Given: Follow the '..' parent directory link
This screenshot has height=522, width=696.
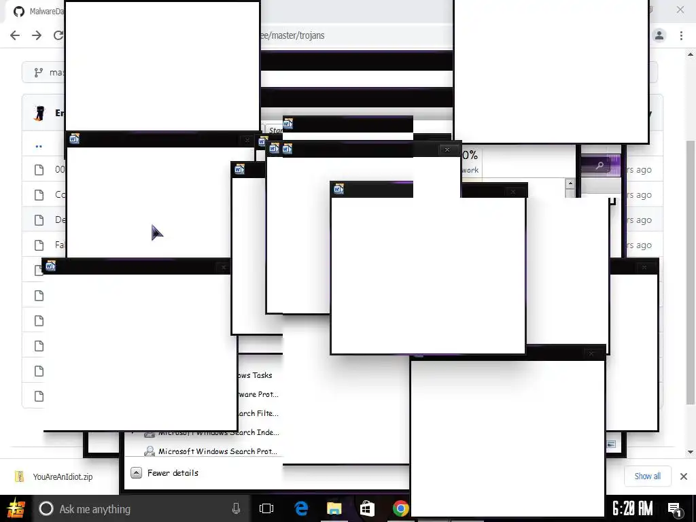Looking at the screenshot, I should tap(39, 145).
